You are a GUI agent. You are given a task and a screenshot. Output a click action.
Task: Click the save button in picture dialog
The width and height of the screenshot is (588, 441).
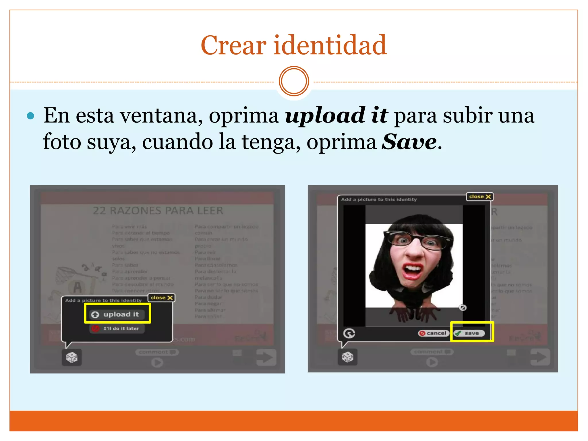click(x=469, y=333)
